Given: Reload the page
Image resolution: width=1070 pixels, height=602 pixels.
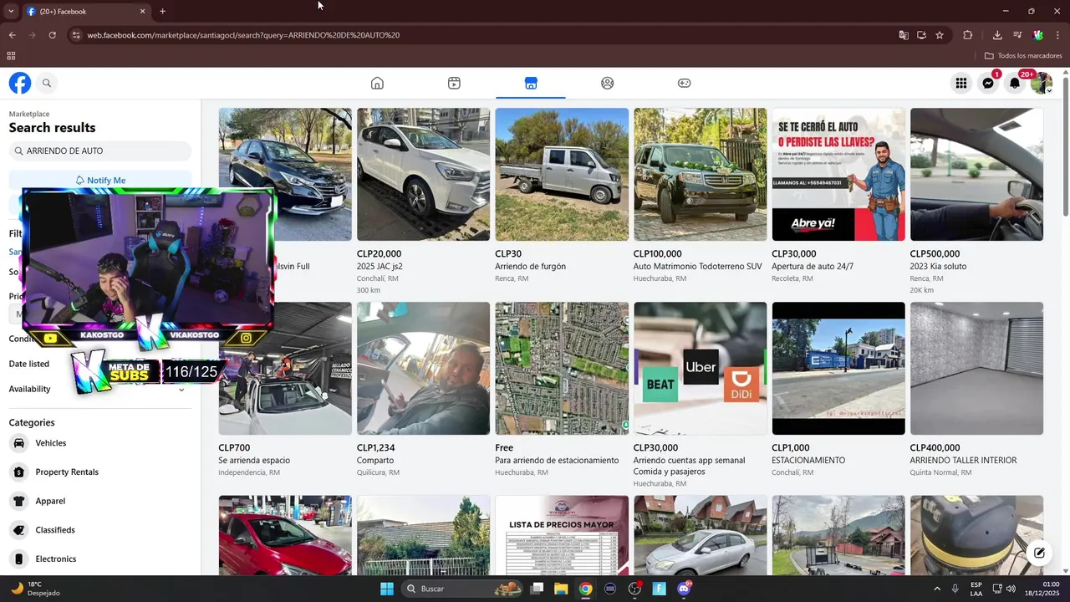Looking at the screenshot, I should 52,35.
